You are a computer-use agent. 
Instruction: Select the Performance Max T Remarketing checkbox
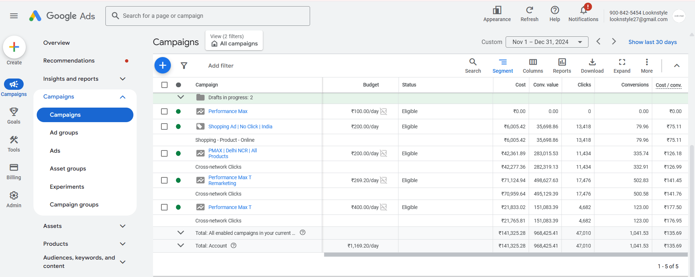coord(164,180)
